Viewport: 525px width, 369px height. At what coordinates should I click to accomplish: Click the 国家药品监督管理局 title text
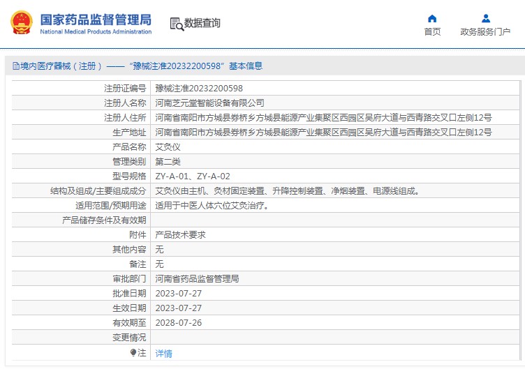96,20
